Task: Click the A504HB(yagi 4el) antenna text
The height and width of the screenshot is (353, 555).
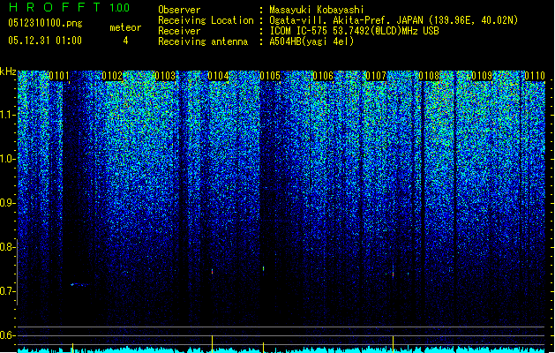Action: (311, 41)
